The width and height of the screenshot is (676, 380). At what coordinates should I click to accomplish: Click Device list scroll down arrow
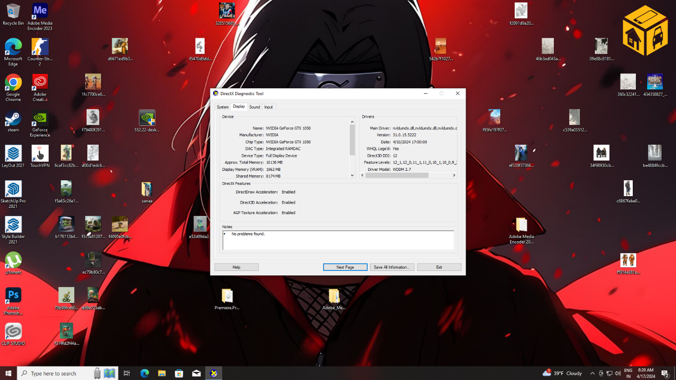pos(352,175)
